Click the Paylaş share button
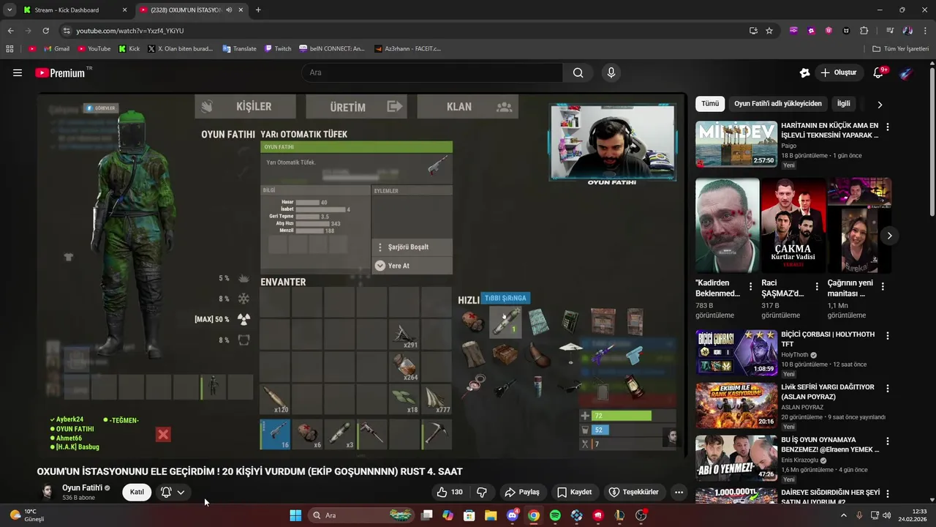The height and width of the screenshot is (527, 936). click(522, 492)
